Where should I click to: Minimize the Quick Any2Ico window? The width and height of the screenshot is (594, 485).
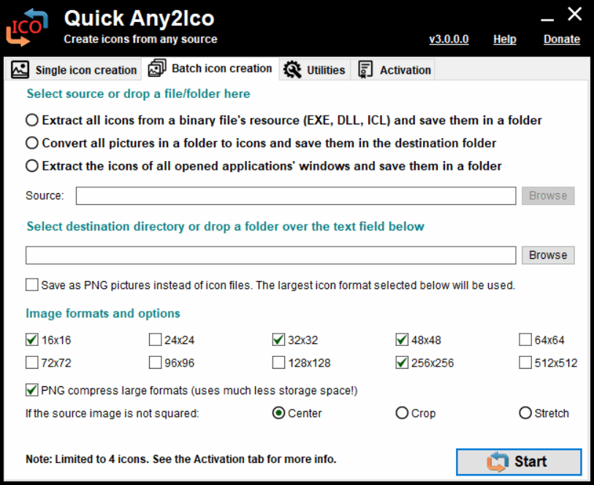547,18
